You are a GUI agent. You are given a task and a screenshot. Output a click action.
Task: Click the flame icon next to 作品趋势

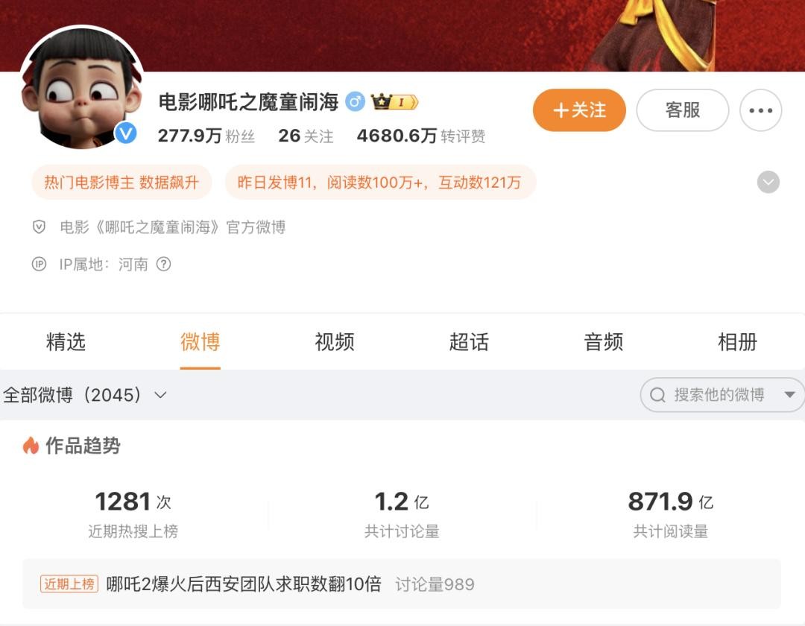point(31,446)
